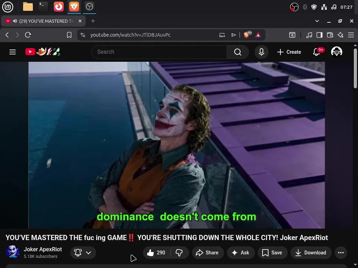Image resolution: width=358 pixels, height=268 pixels.
Task: Open the media control music-note toolbar button
Action: pos(309,35)
